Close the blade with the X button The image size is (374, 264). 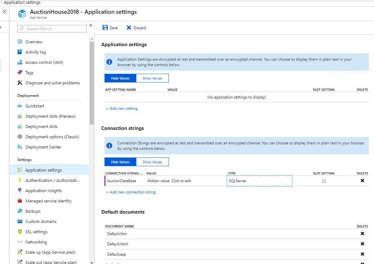coord(5,12)
